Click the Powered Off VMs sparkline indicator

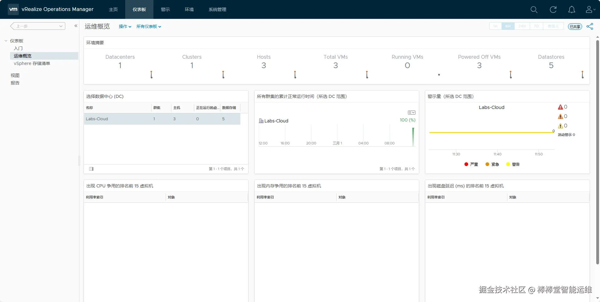[511, 75]
